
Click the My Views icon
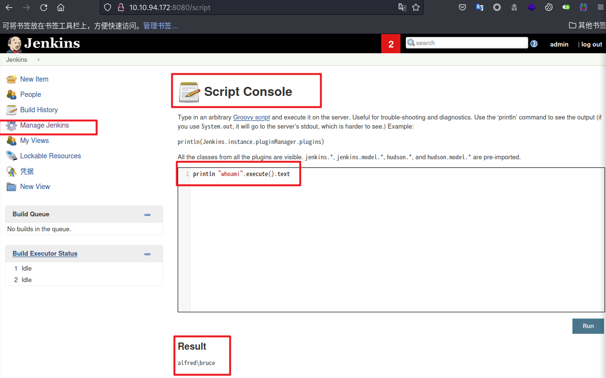tap(12, 141)
